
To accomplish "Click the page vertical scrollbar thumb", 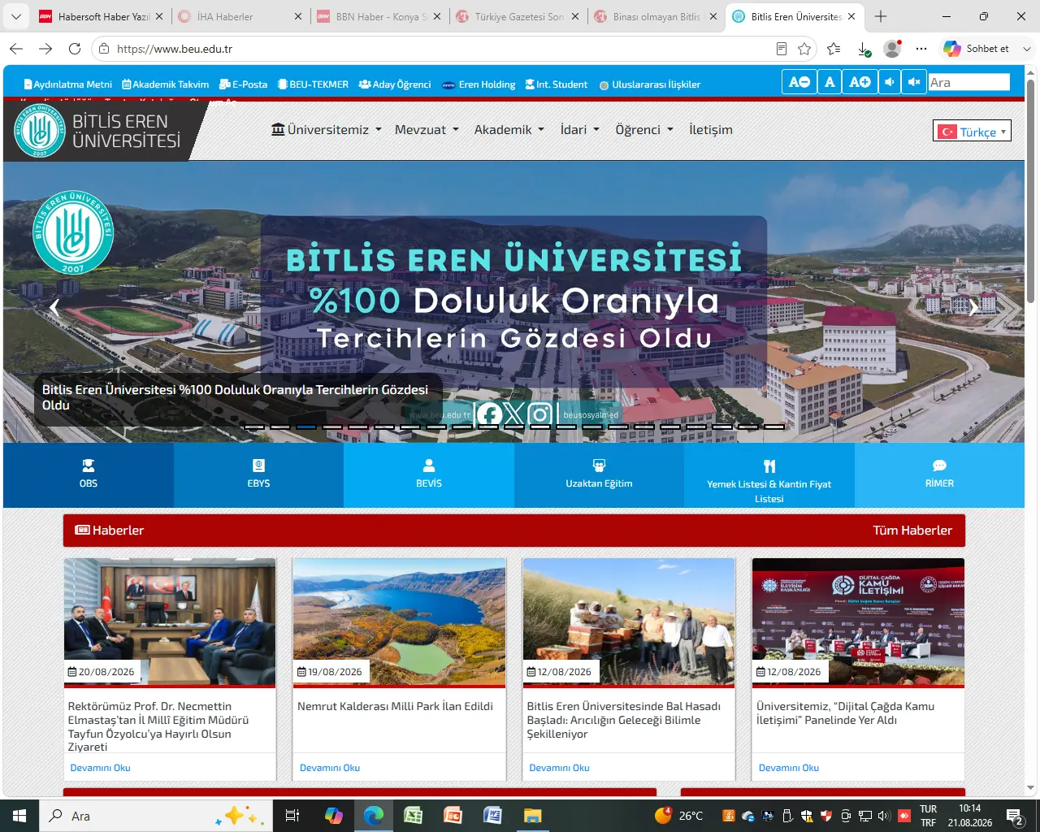I will pyautogui.click(x=1031, y=191).
